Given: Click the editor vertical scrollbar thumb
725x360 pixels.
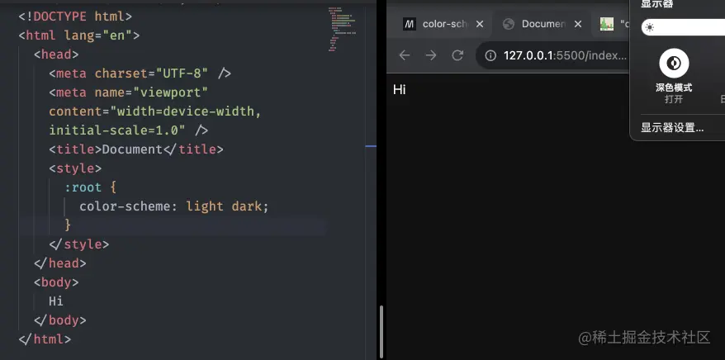Looking at the screenshot, I should click(x=381, y=331).
